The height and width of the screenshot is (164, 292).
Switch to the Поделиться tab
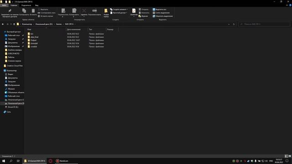26,5
